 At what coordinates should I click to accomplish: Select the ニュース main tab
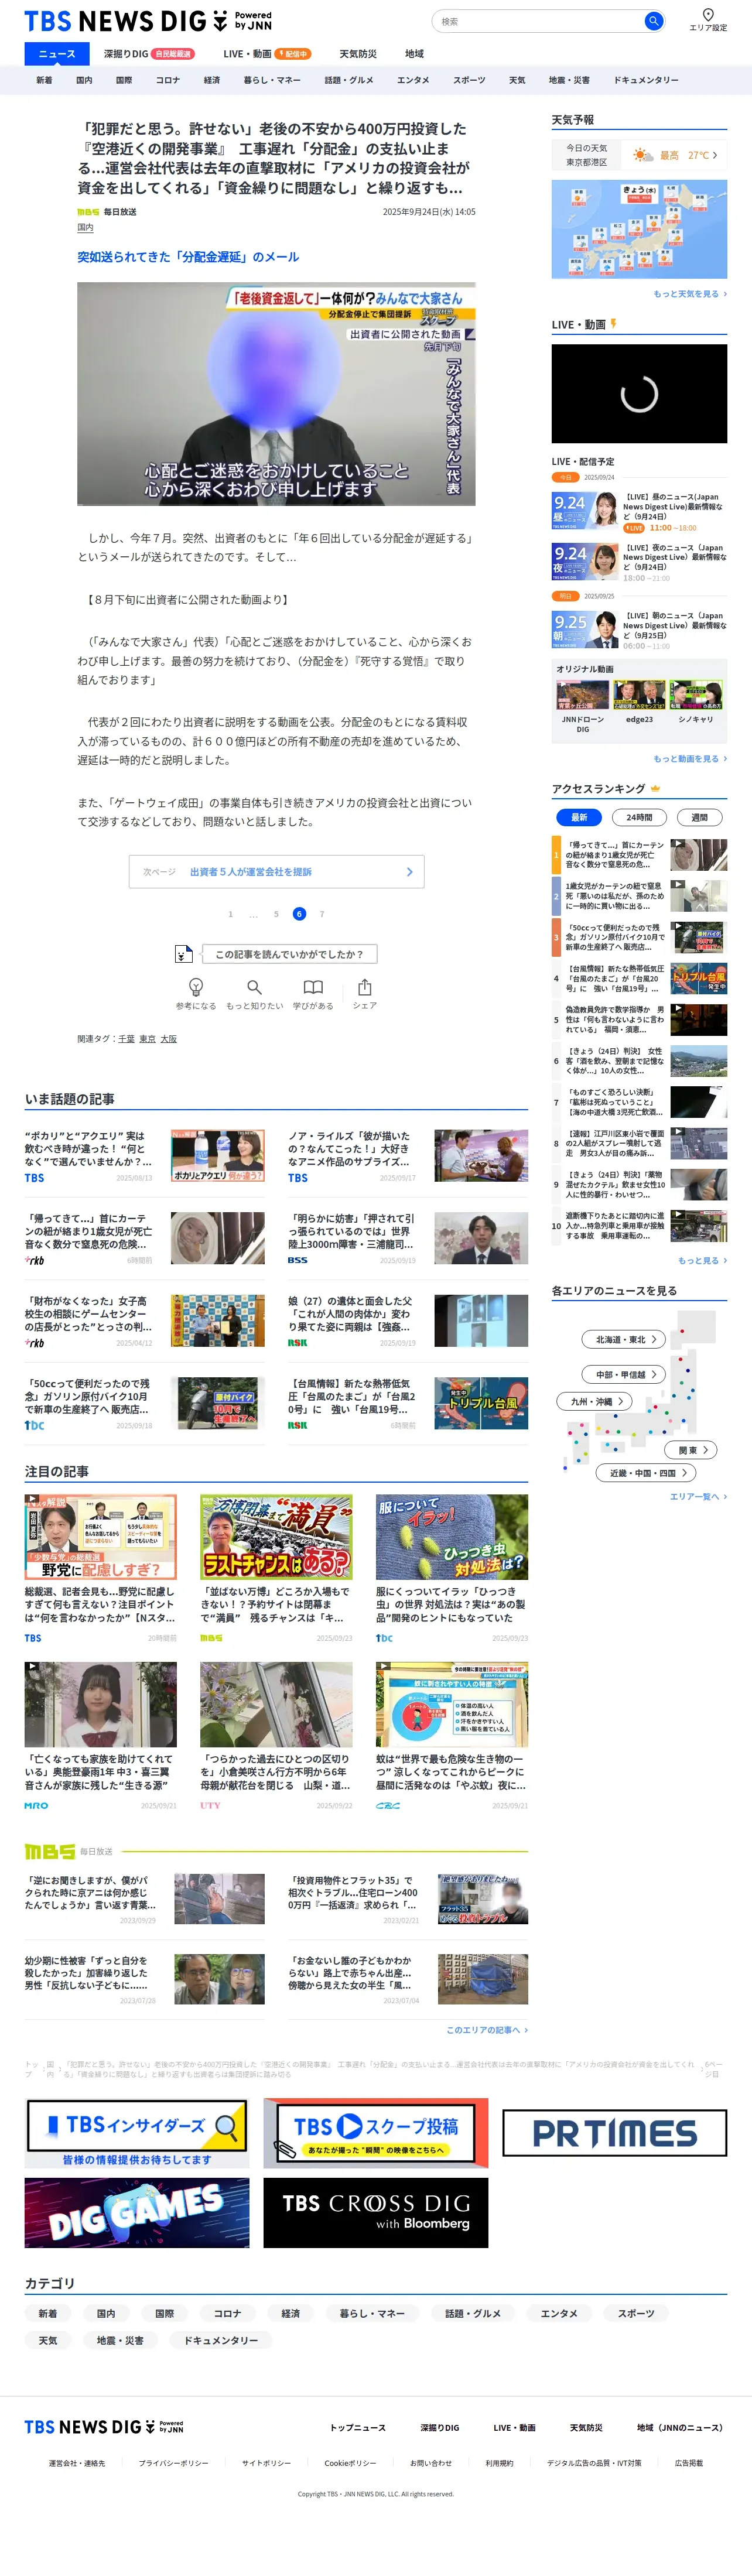57,54
